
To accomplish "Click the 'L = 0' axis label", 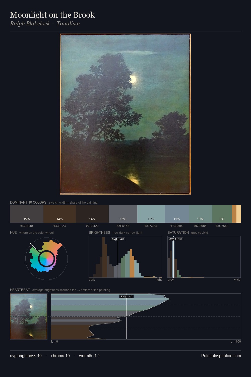I will pos(54,342).
